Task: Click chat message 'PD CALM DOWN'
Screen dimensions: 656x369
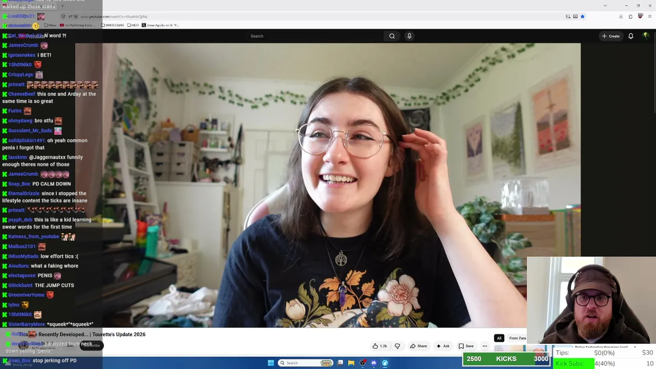Action: pos(51,183)
